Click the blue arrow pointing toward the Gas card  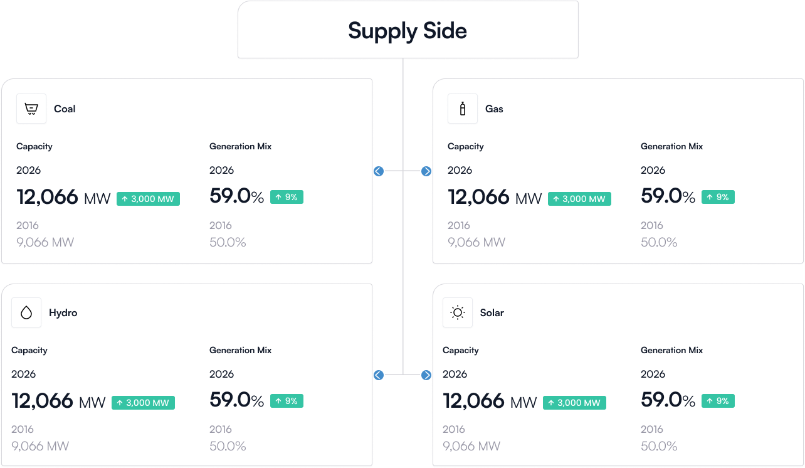pos(426,171)
